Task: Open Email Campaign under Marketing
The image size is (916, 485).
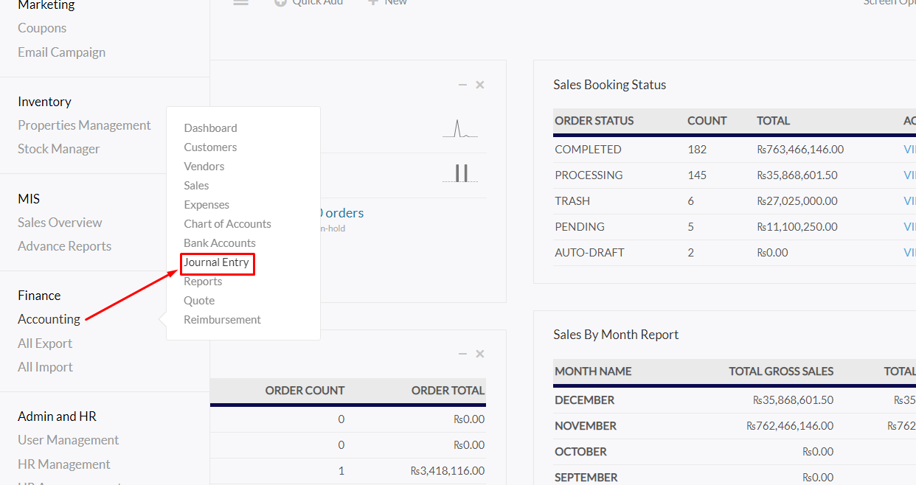Action: pyautogui.click(x=61, y=52)
